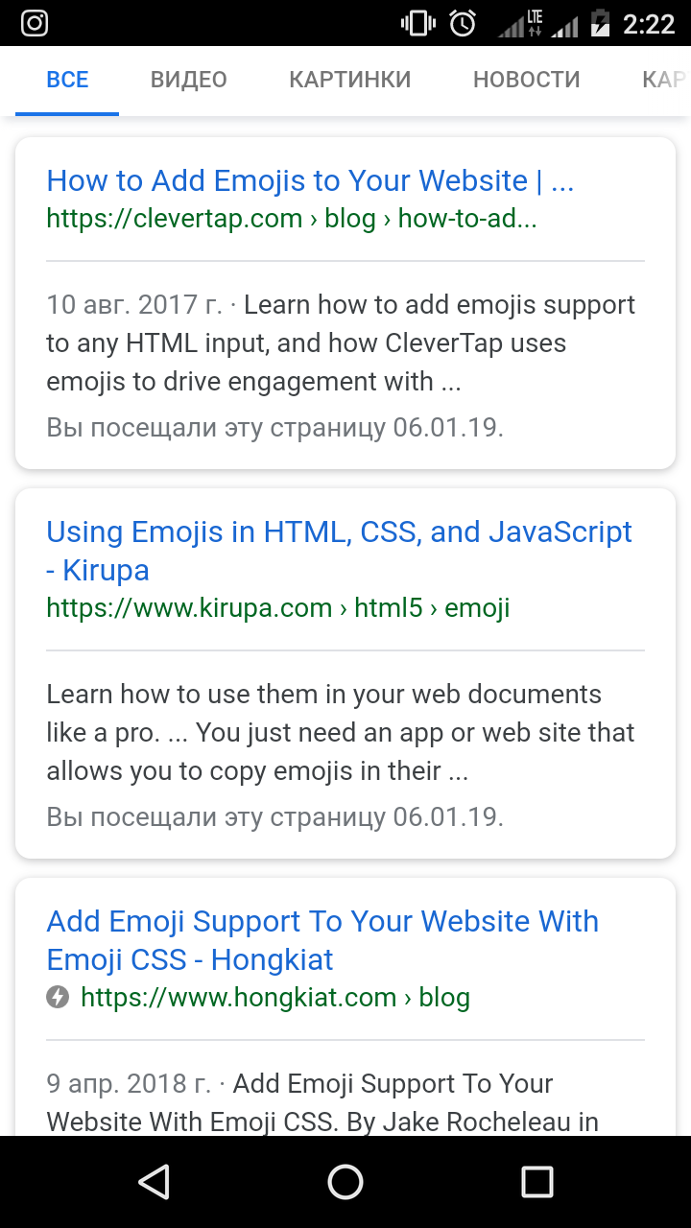Tap the alarm clock status icon
Screen dimensions: 691x1228
click(463, 23)
